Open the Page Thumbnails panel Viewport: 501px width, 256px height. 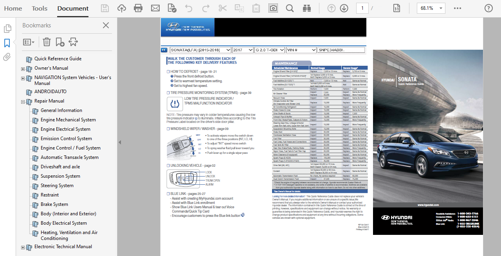7,29
